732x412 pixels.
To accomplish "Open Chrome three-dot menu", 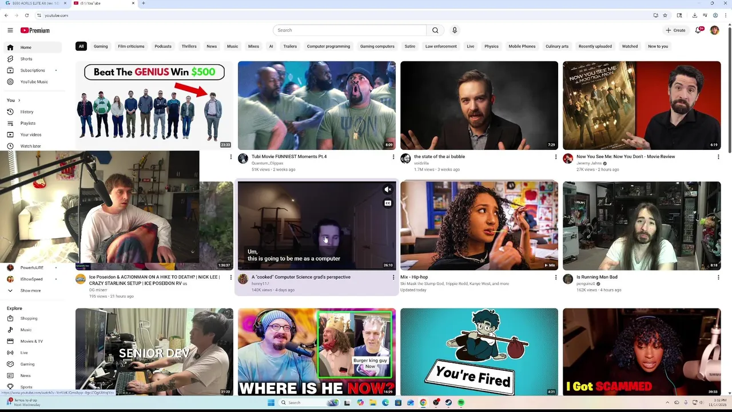I will tap(725, 15).
